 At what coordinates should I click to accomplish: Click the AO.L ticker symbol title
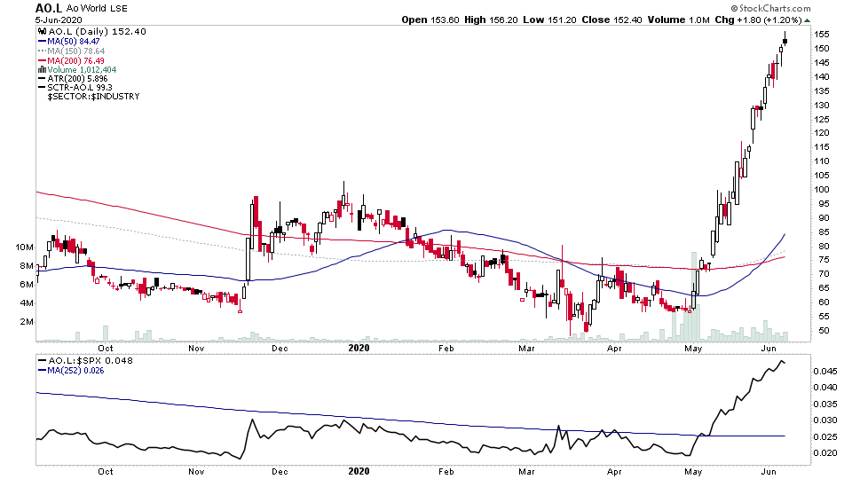[49, 8]
